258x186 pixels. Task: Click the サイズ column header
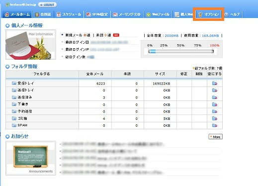pos(160,74)
